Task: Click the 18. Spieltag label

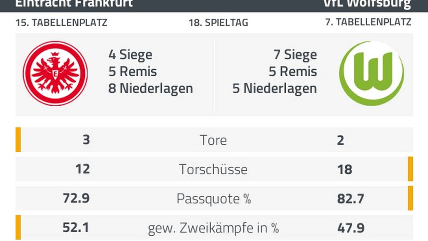Action: [x=218, y=23]
